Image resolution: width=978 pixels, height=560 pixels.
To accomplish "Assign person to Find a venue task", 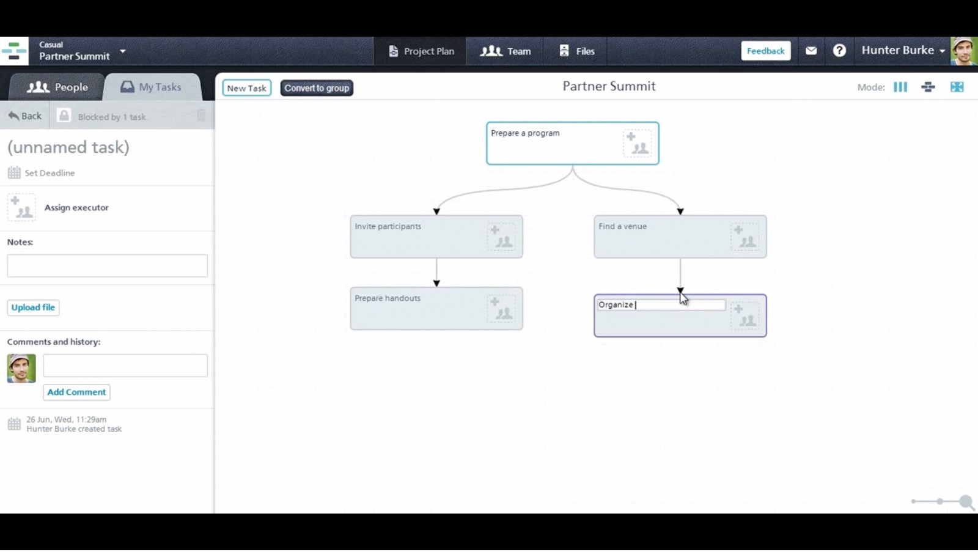I will tap(745, 237).
